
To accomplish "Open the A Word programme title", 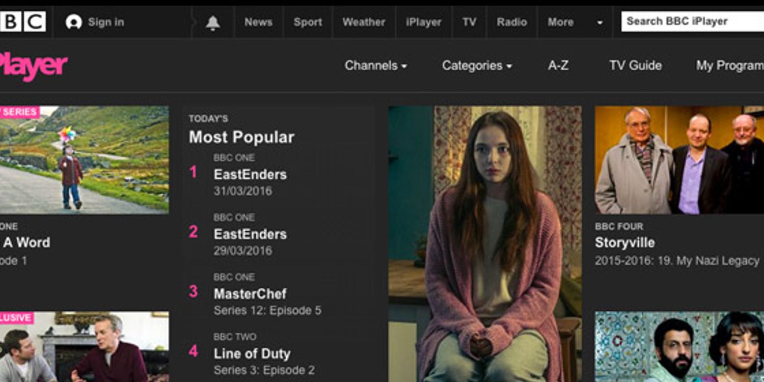I will [x=26, y=242].
